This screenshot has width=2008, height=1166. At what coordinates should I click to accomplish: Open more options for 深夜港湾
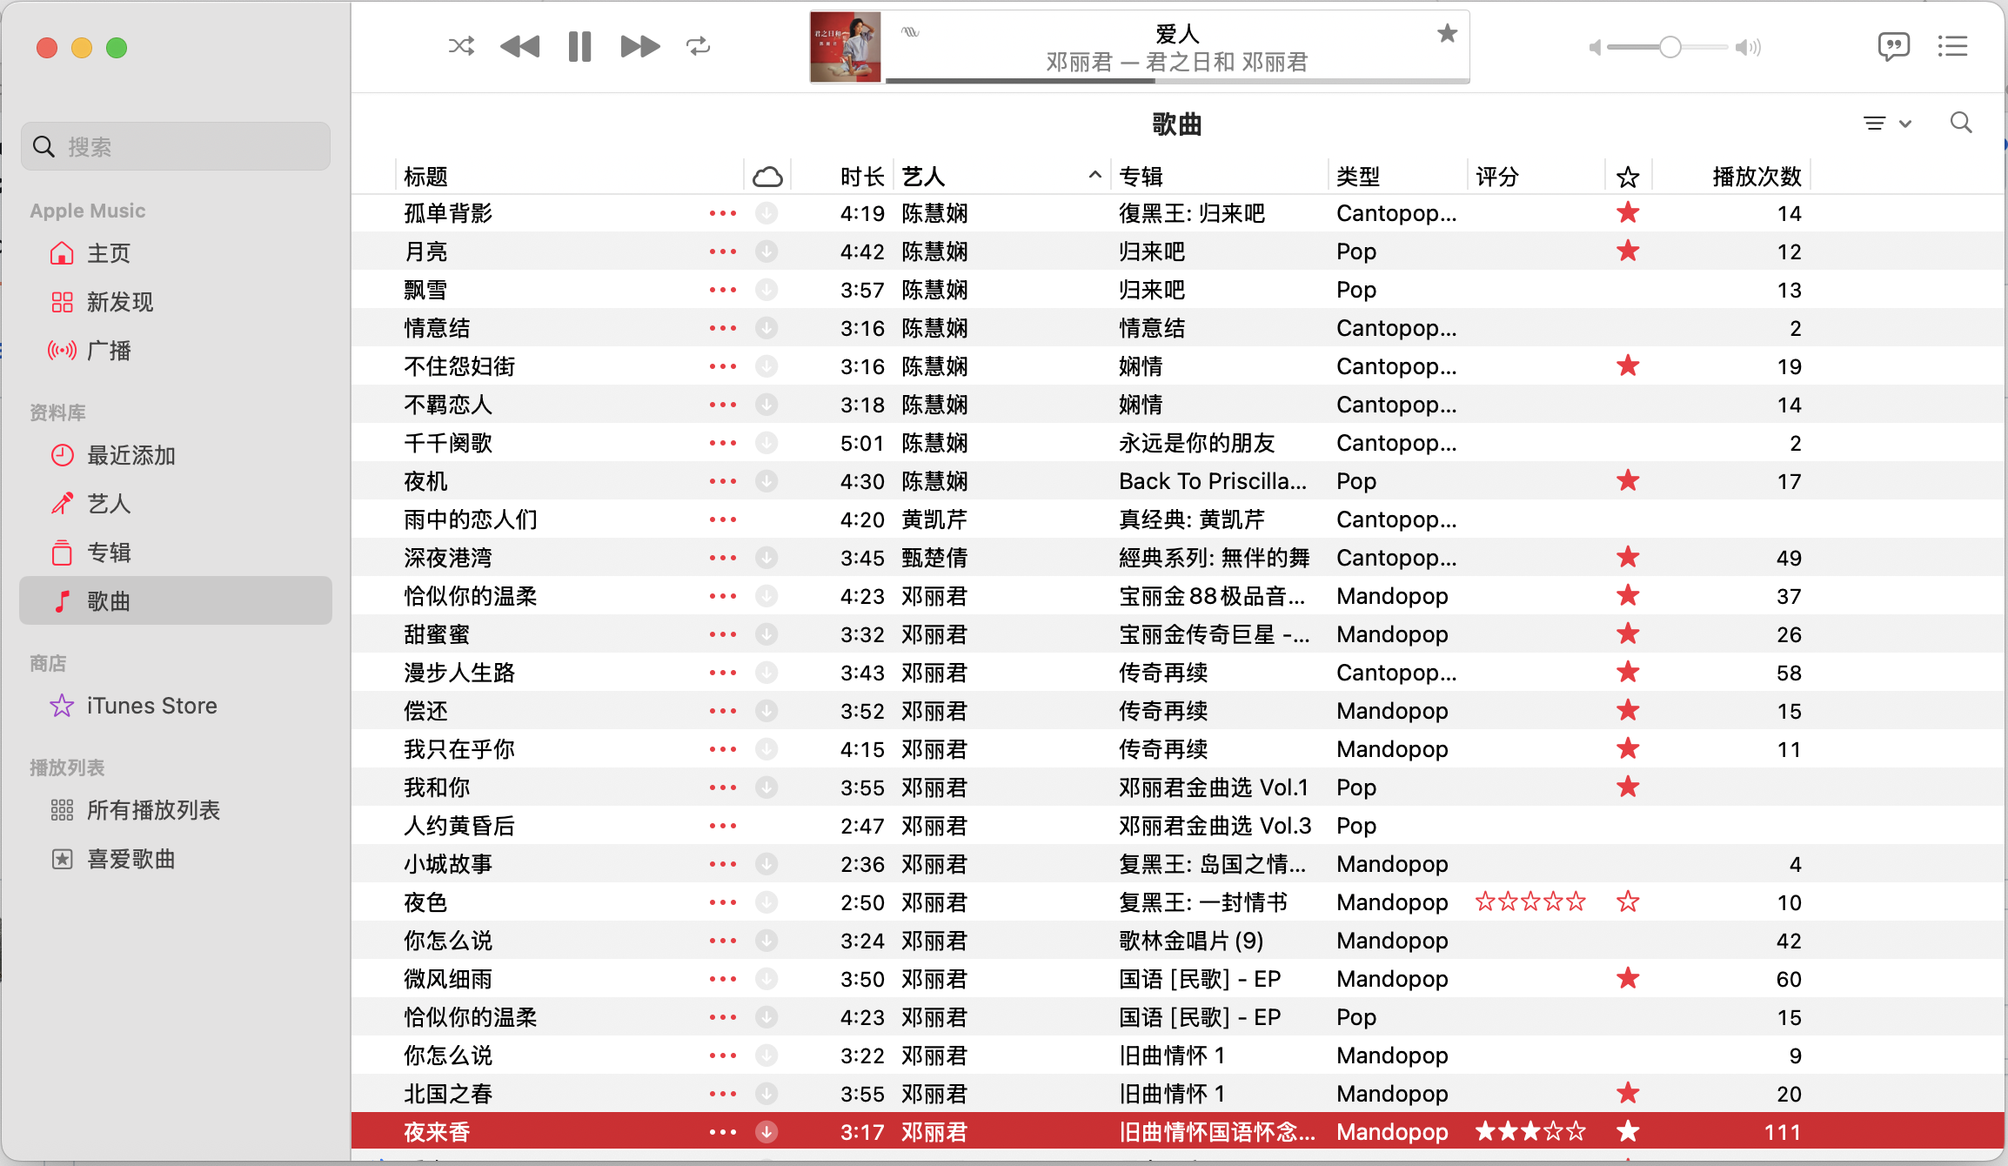[722, 558]
